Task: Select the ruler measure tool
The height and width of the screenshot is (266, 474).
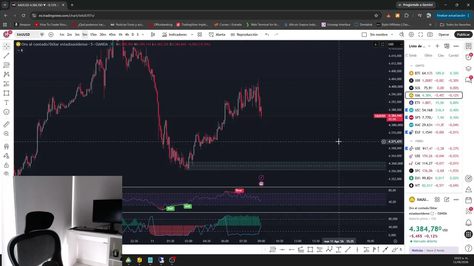Action: tap(6, 125)
